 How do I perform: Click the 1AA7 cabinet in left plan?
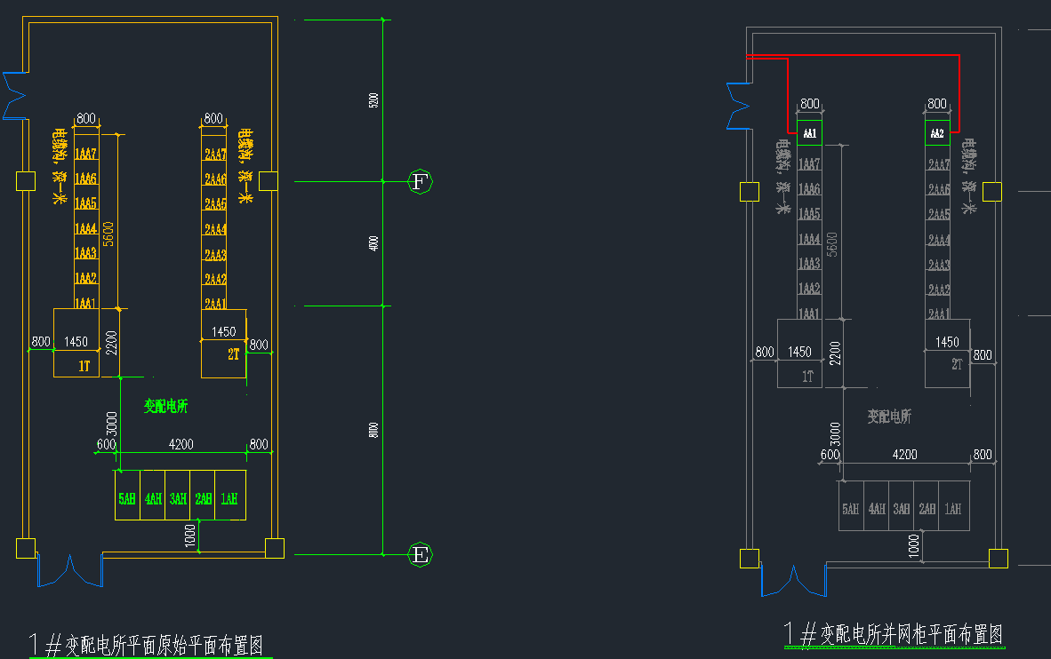pyautogui.click(x=85, y=155)
